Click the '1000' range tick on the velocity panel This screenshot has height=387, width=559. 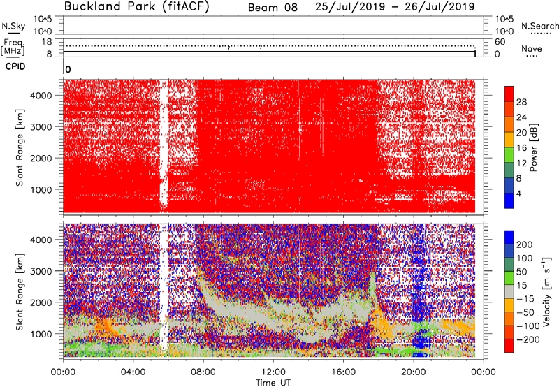pyautogui.click(x=41, y=334)
